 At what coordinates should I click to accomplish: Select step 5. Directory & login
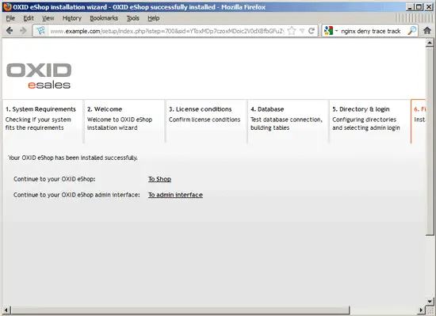pyautogui.click(x=369, y=121)
